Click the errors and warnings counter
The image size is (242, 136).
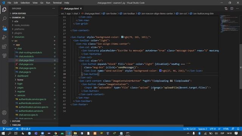point(26,129)
